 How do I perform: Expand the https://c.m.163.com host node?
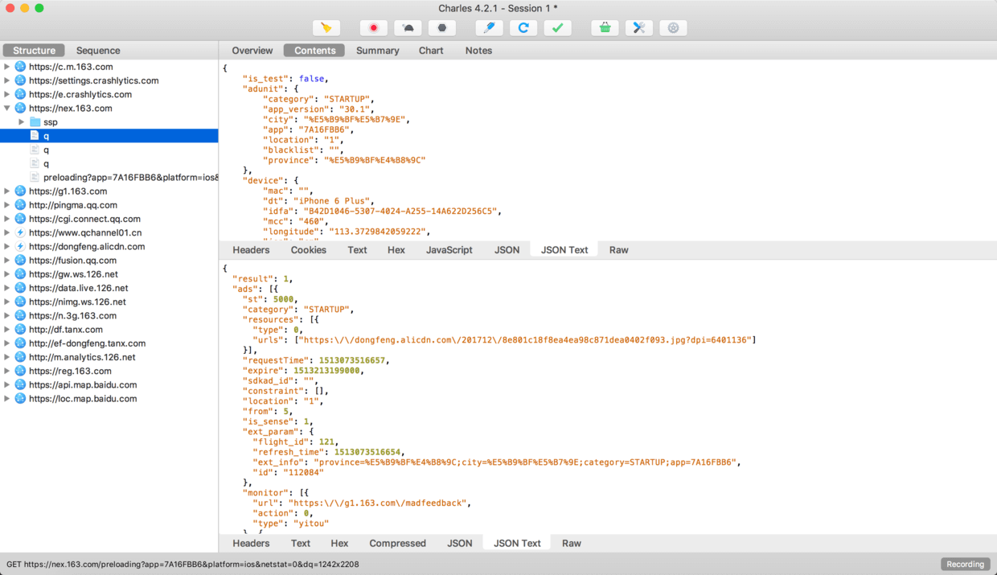(7, 67)
